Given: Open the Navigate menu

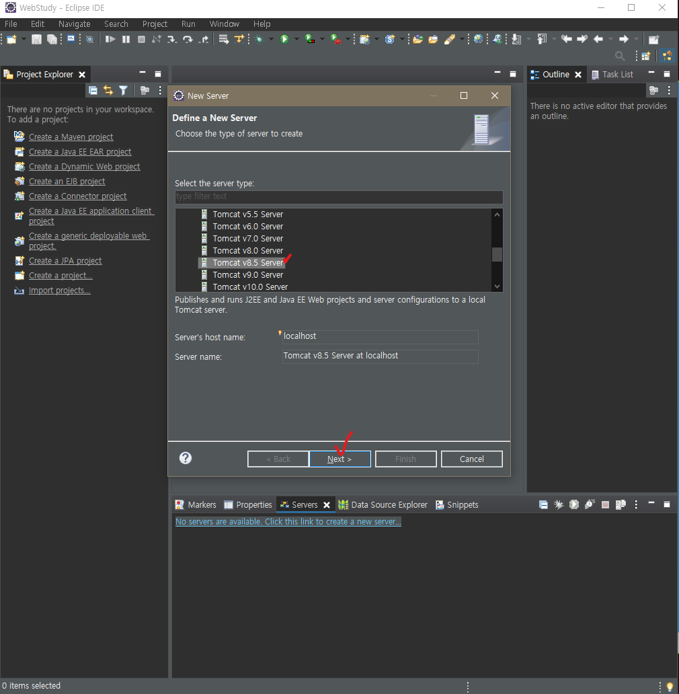Looking at the screenshot, I should coord(75,24).
